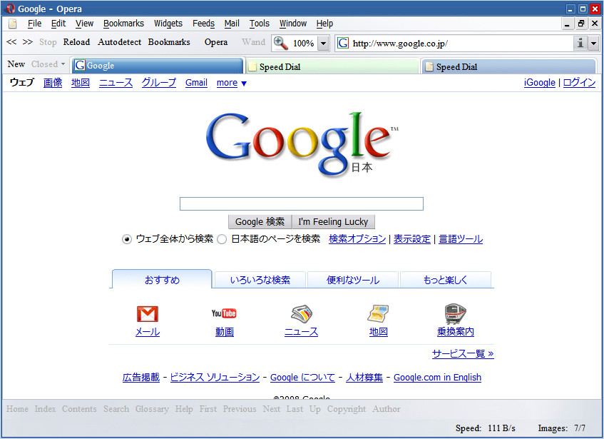This screenshot has width=604, height=439.
Task: Open the Widgets menu
Action: (x=168, y=24)
